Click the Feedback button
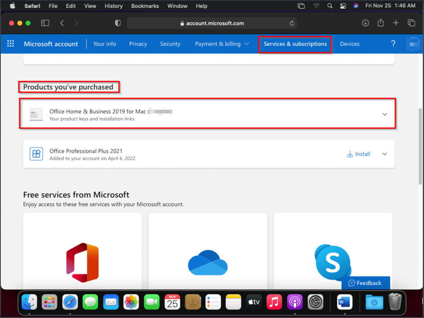The image size is (424, 318). 366,283
